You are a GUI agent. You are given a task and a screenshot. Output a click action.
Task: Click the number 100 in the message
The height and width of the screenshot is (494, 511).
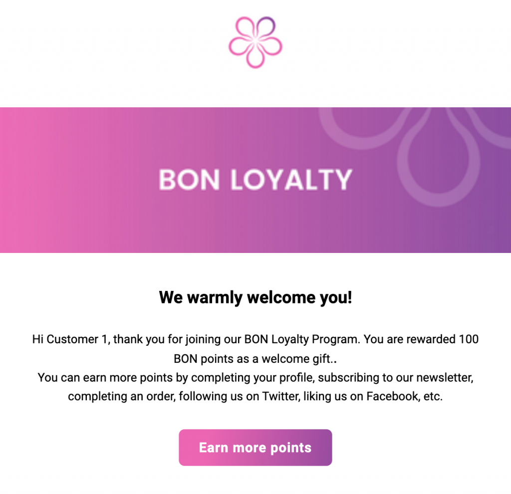pos(468,340)
